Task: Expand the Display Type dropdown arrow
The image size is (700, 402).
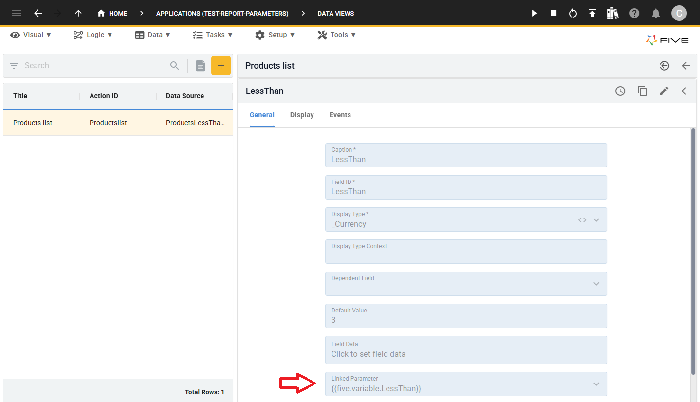Action: (x=596, y=220)
